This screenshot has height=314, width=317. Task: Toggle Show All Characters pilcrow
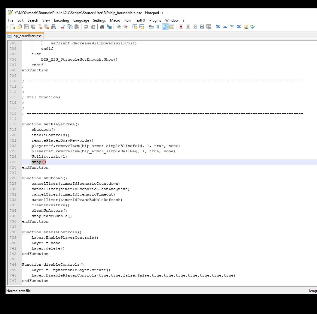pyautogui.click(x=158, y=27)
